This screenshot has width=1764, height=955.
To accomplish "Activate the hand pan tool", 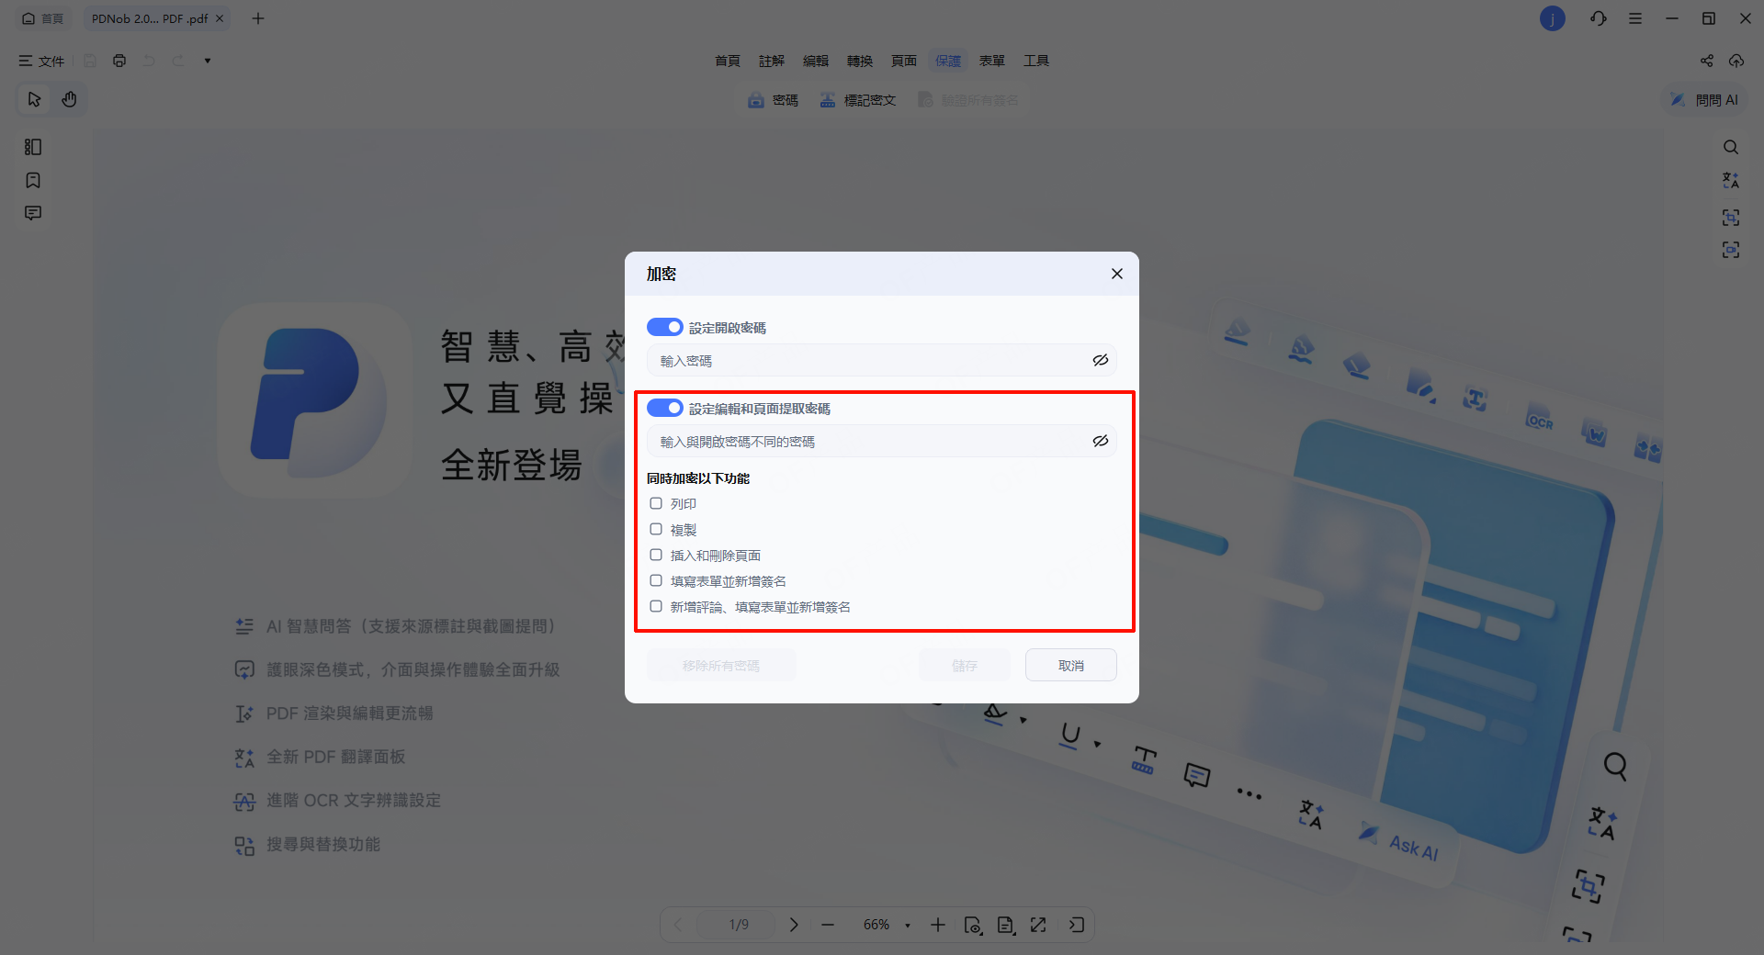I will tap(69, 99).
